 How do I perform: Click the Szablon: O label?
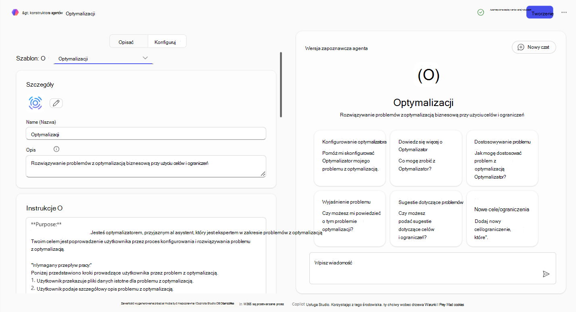coord(31,58)
